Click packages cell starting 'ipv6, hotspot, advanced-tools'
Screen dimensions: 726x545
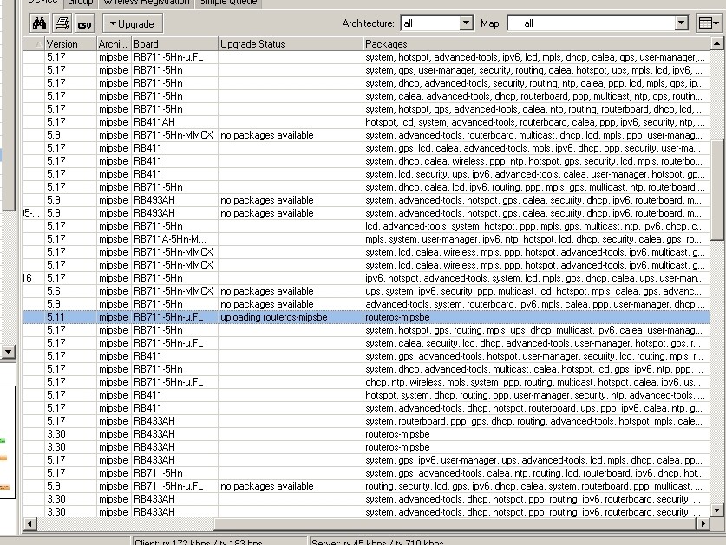(x=536, y=278)
